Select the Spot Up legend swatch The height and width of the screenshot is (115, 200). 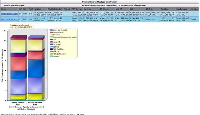51,47
